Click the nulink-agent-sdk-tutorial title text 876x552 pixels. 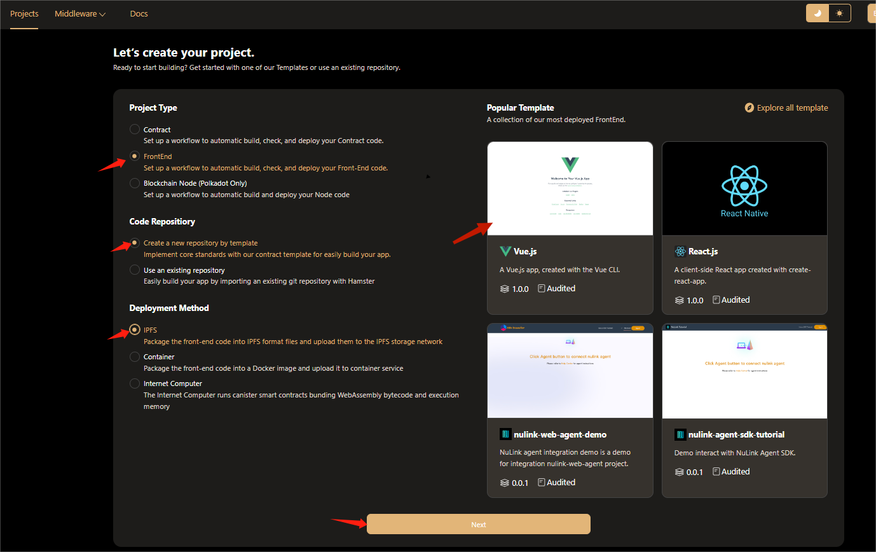pyautogui.click(x=737, y=434)
